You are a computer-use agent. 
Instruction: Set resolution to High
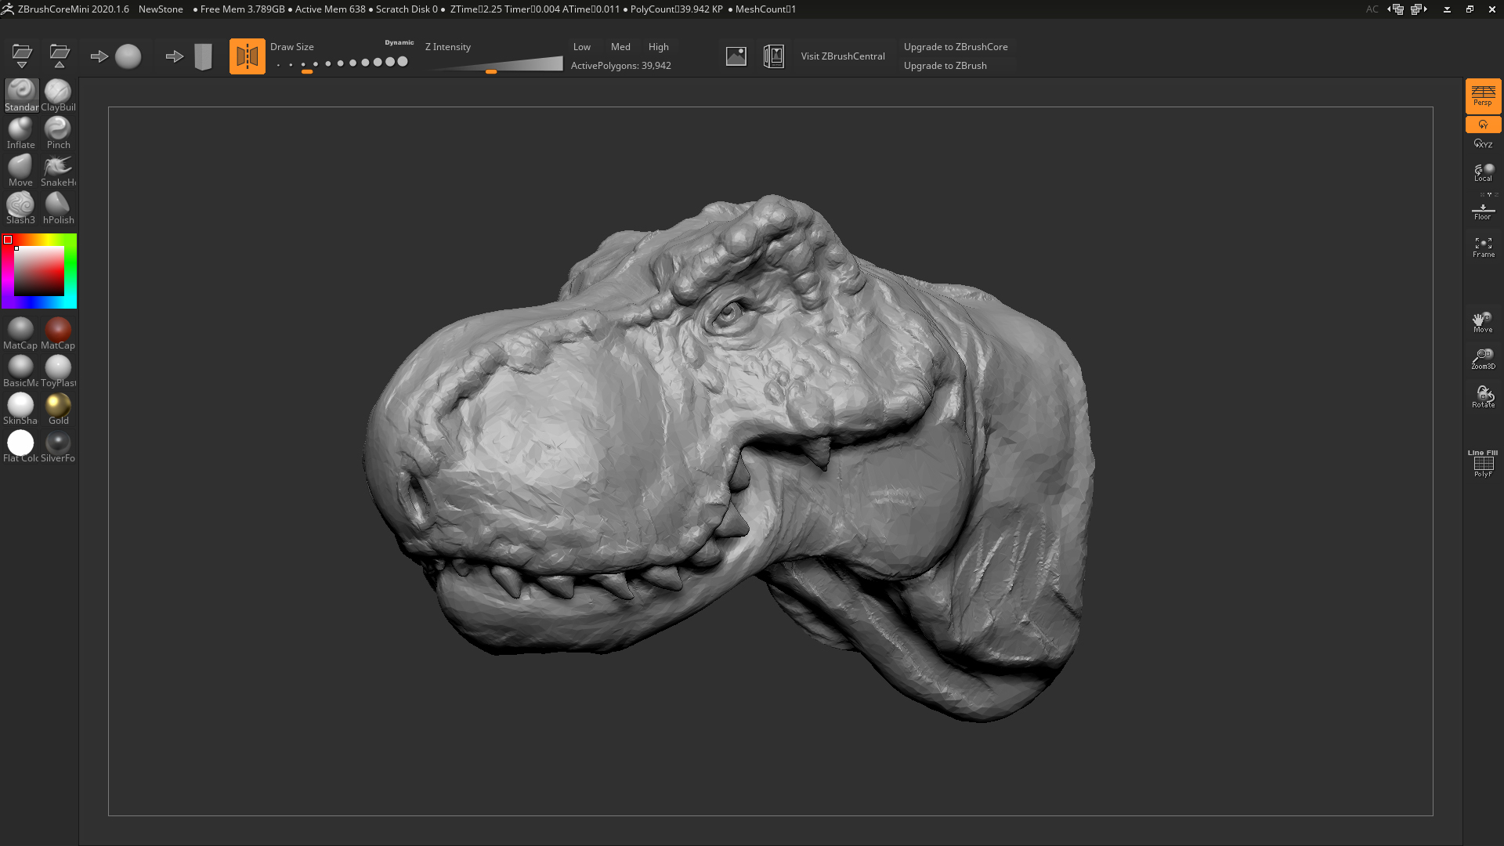click(x=659, y=47)
